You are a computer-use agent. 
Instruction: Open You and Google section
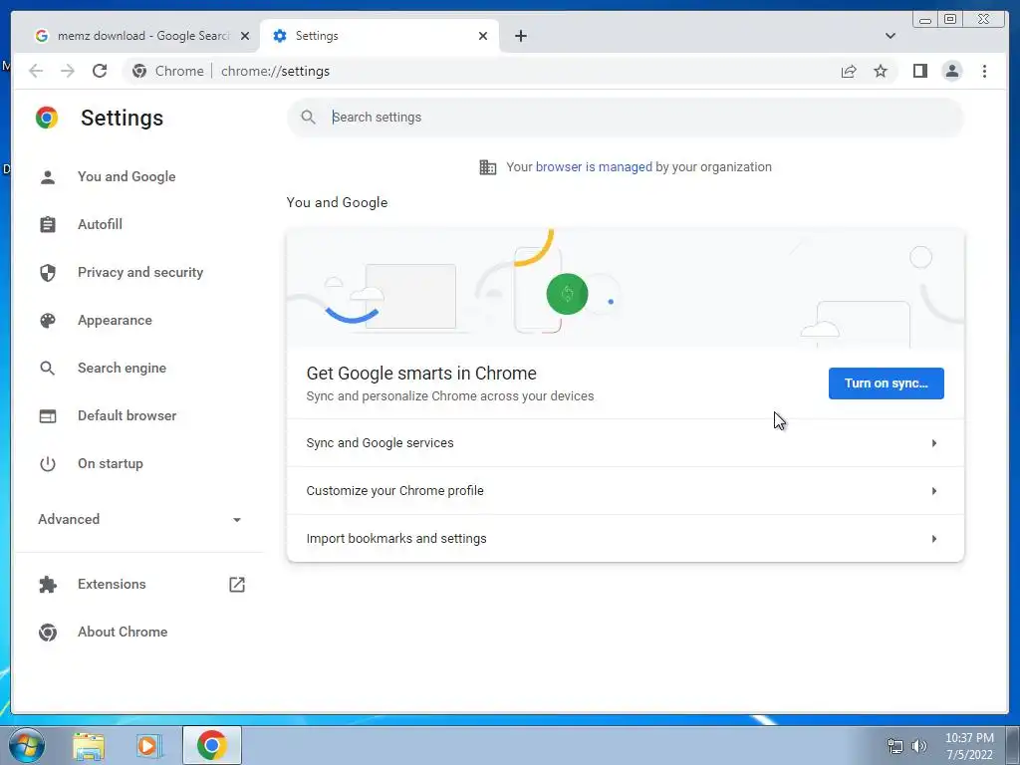(x=127, y=177)
